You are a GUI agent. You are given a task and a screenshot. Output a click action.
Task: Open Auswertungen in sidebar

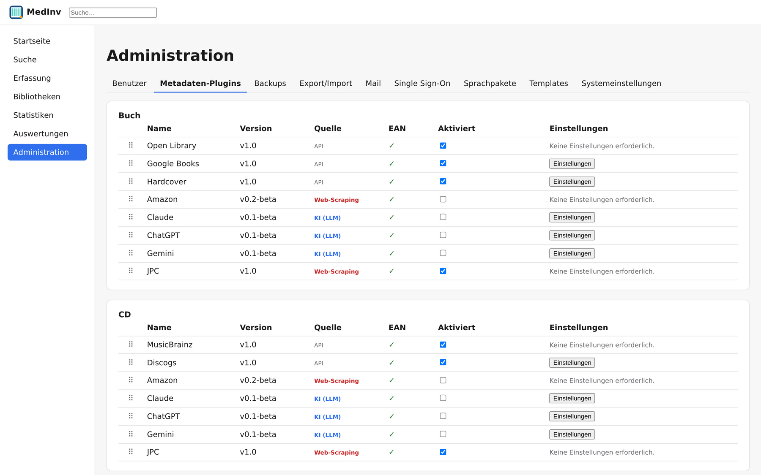point(47,134)
